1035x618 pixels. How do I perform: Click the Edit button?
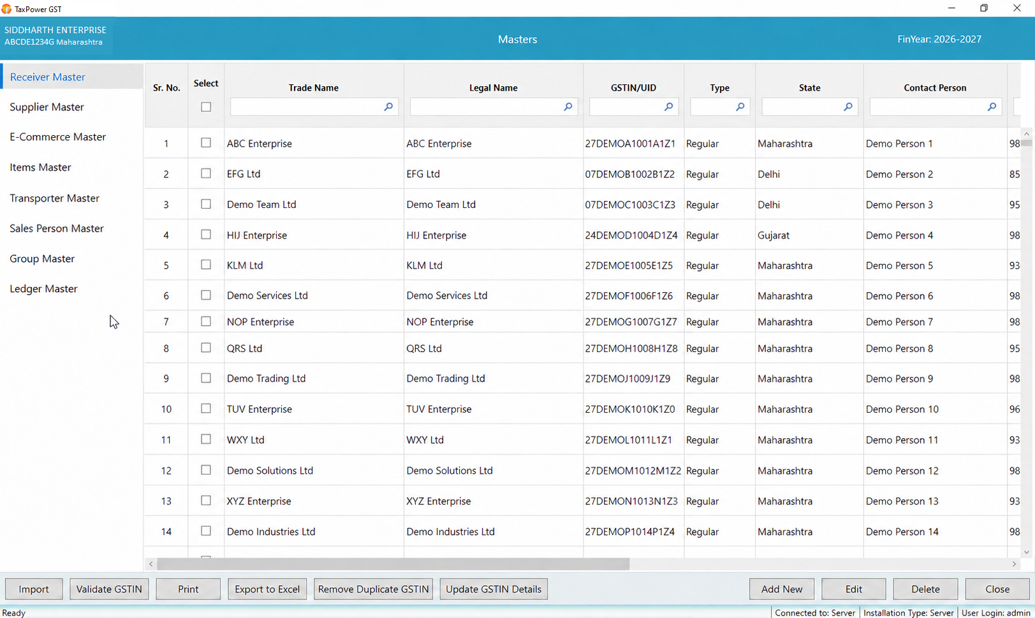click(854, 589)
